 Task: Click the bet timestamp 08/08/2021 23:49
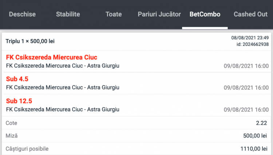[x=250, y=38]
